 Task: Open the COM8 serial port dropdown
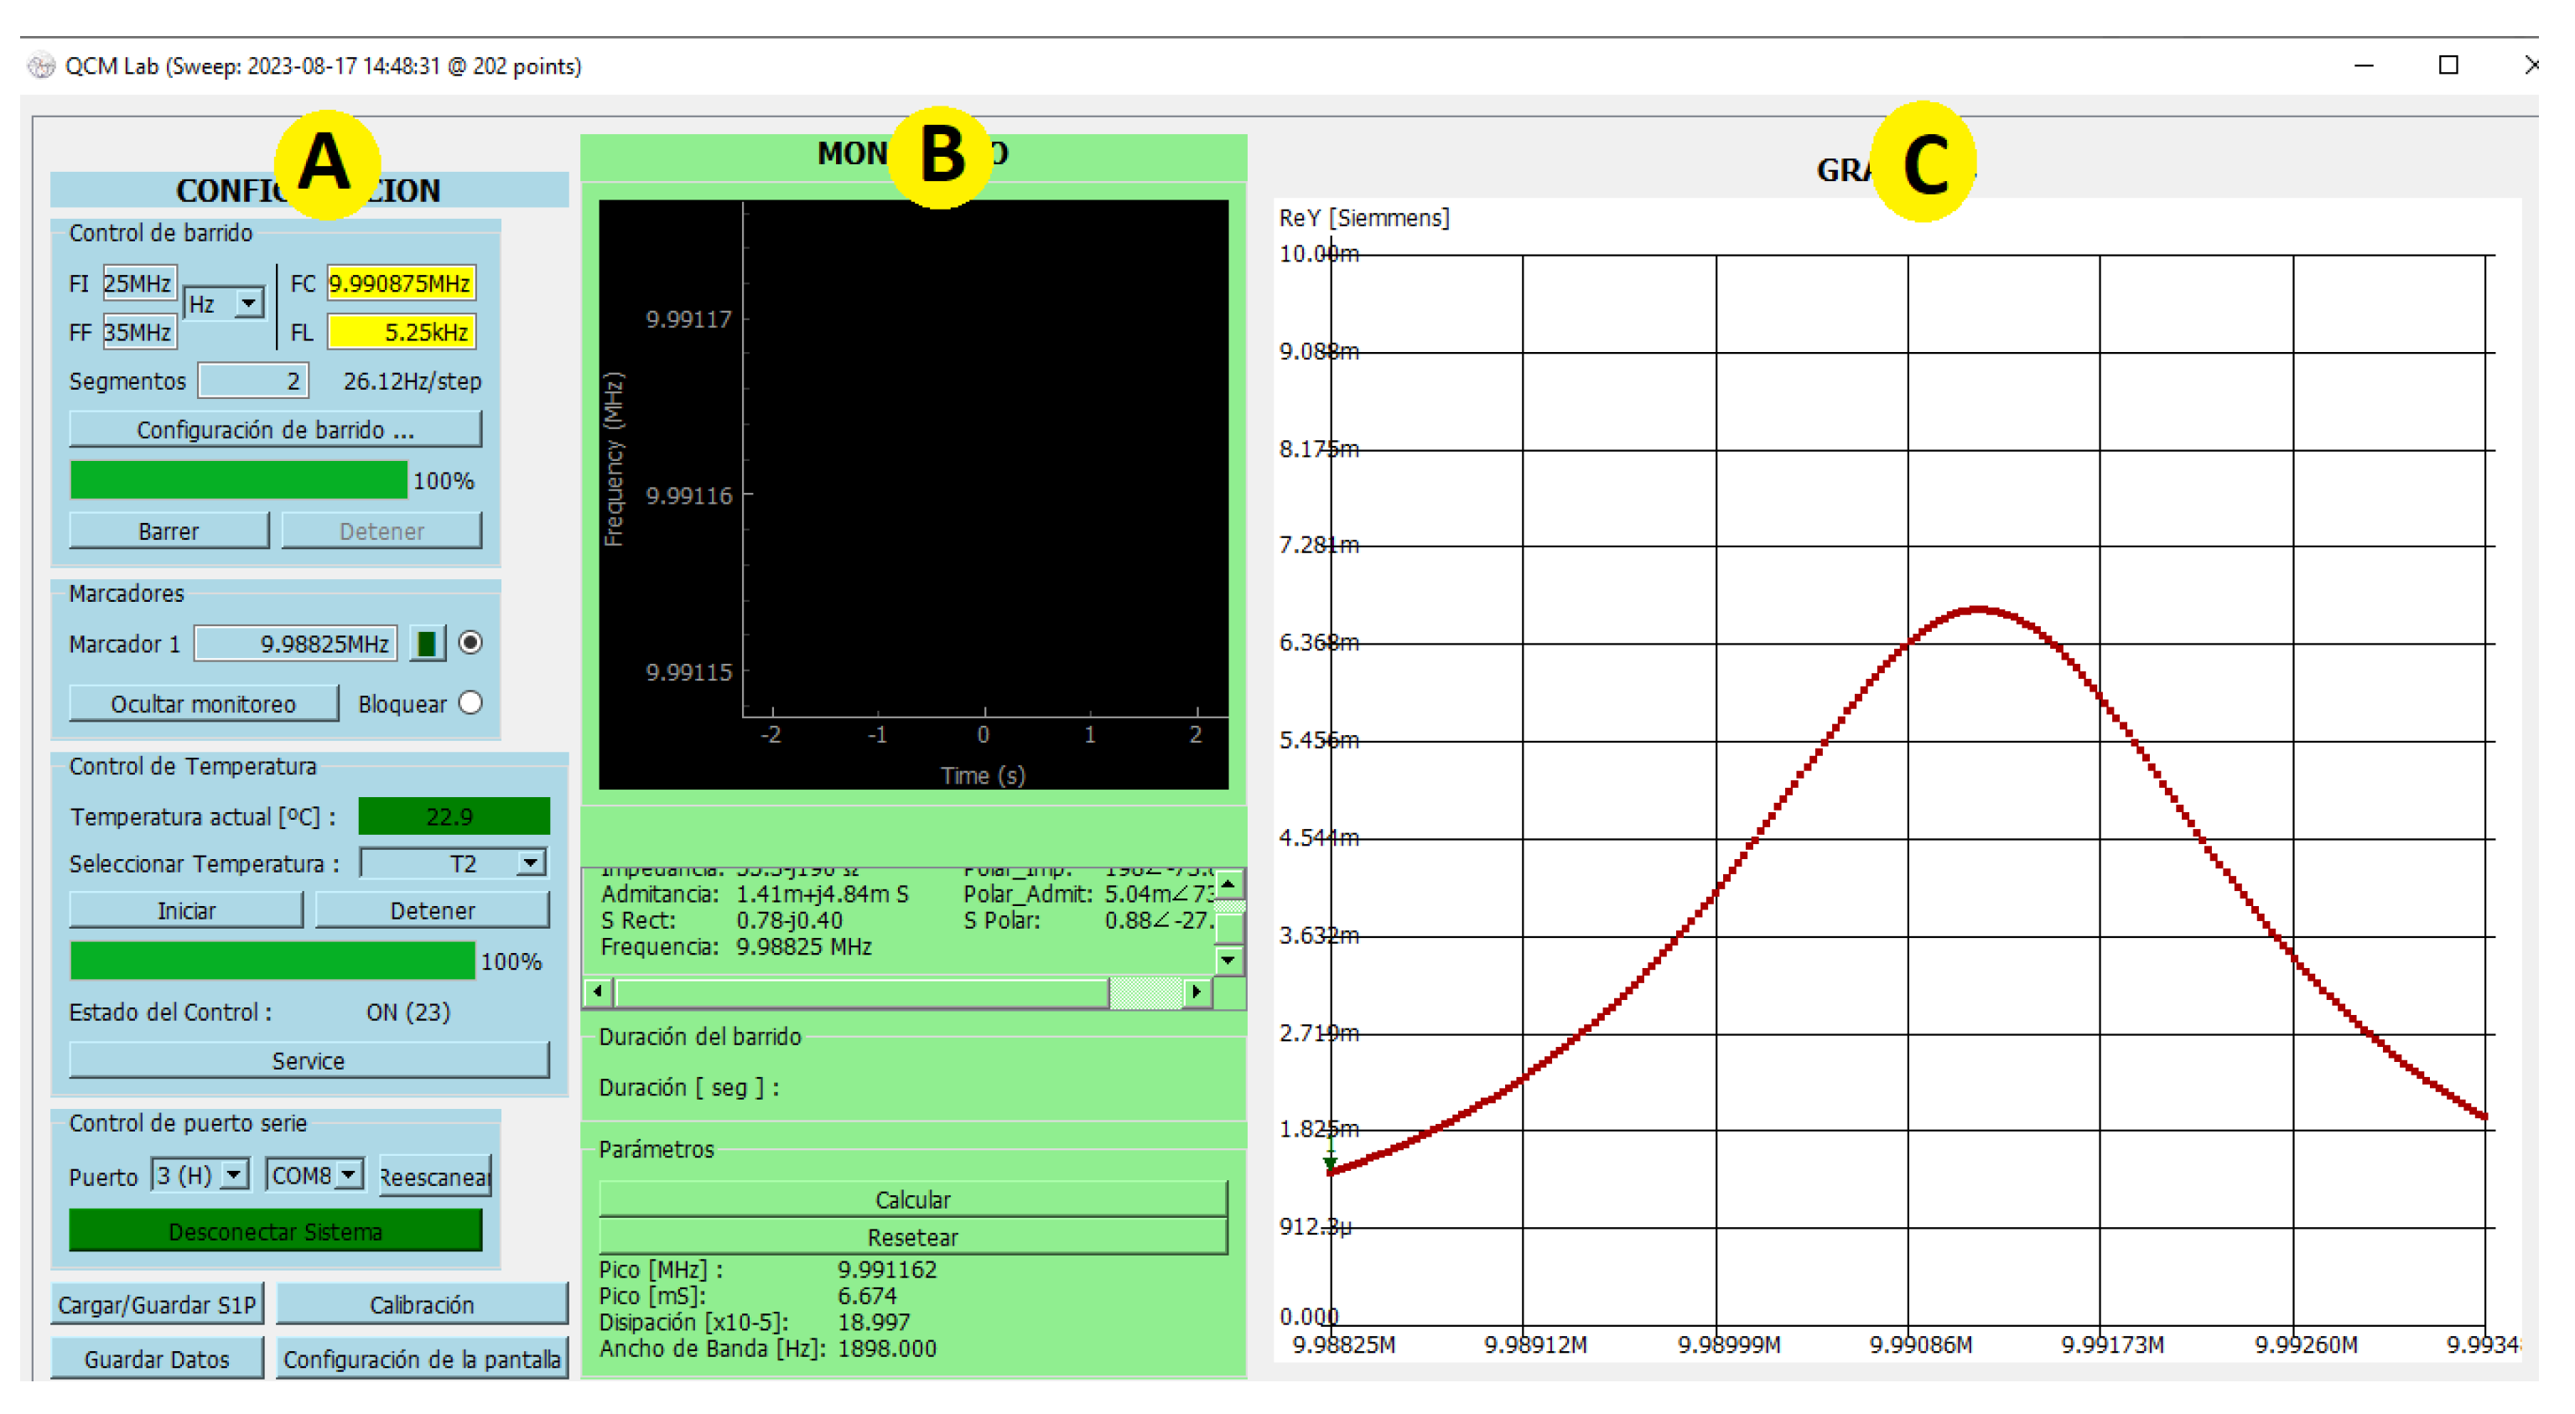pyautogui.click(x=347, y=1175)
